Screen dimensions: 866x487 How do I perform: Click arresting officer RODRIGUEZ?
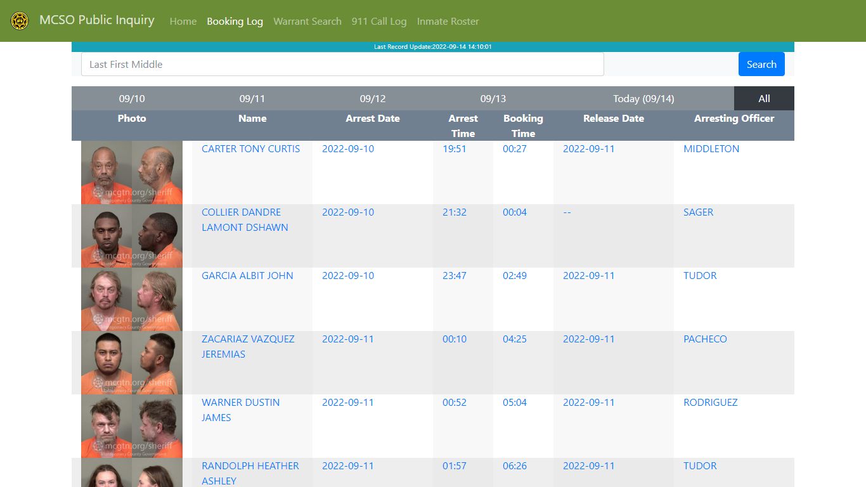(711, 402)
